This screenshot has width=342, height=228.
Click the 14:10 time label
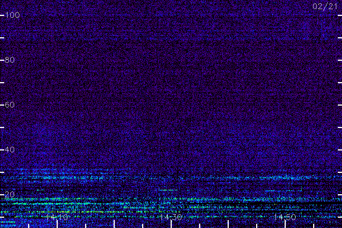pyautogui.click(x=57, y=217)
